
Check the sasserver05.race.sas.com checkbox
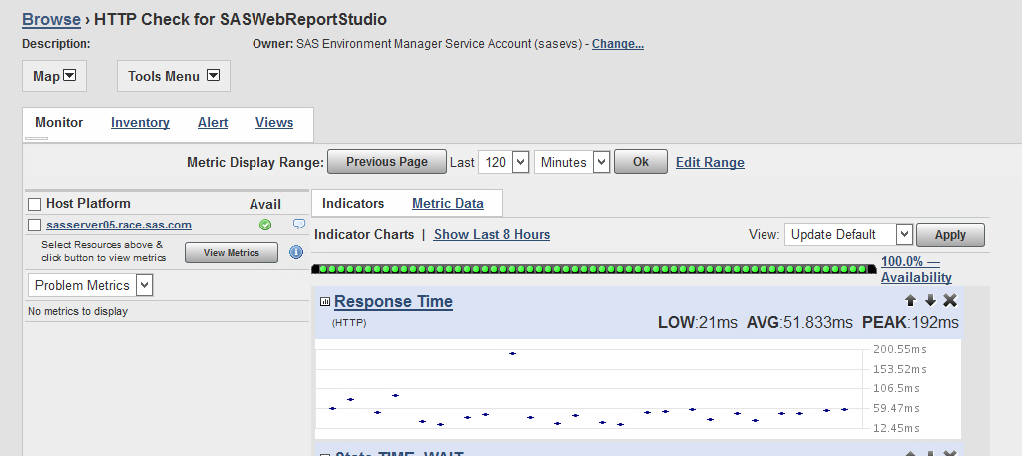click(35, 226)
